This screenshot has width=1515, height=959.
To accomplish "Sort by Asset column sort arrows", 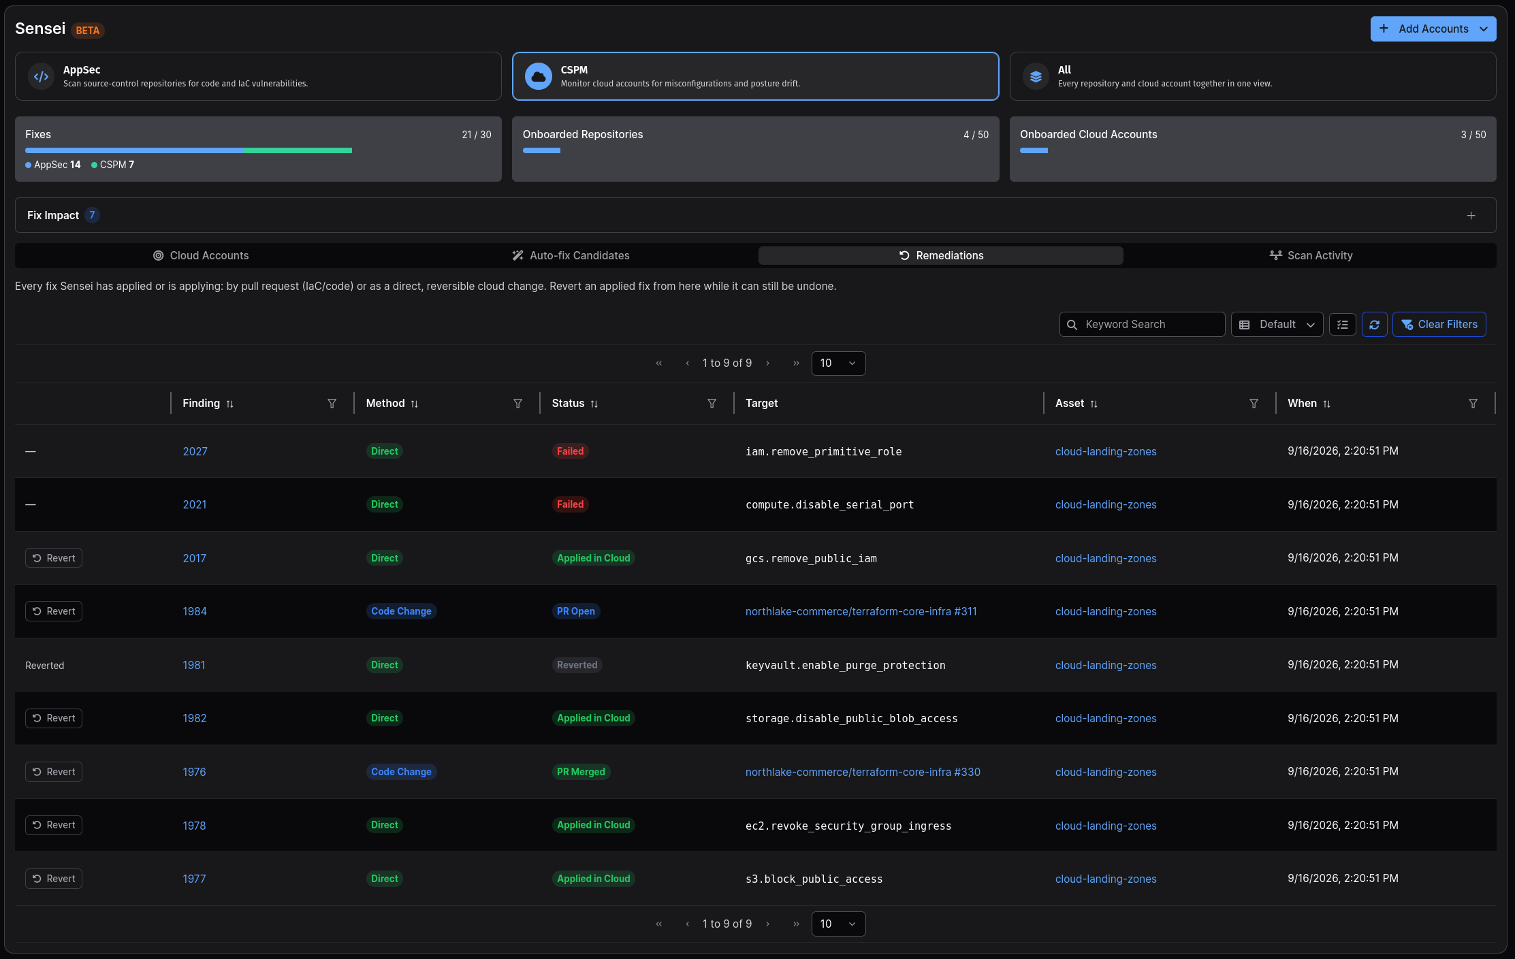I will (x=1094, y=404).
